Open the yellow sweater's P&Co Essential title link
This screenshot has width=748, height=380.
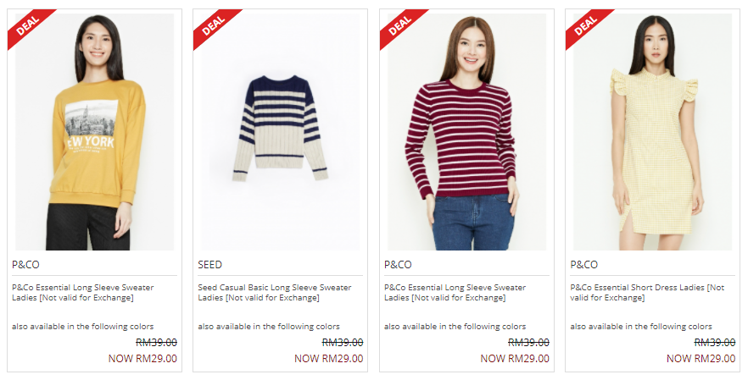(83, 292)
